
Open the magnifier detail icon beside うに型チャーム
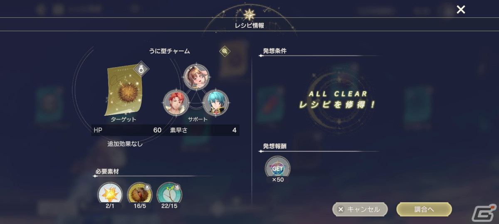(225, 51)
